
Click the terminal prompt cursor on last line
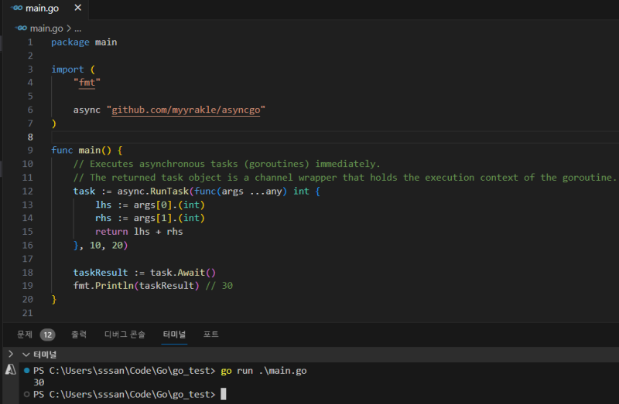point(224,395)
